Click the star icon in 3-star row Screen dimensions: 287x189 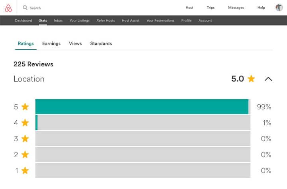pyautogui.click(x=25, y=138)
